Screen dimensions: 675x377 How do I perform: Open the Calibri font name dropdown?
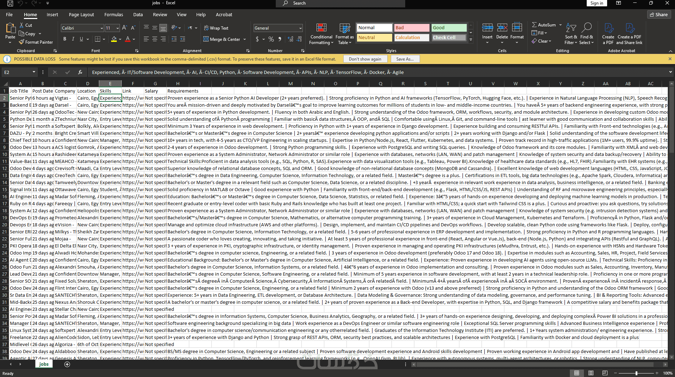pyautogui.click(x=102, y=28)
